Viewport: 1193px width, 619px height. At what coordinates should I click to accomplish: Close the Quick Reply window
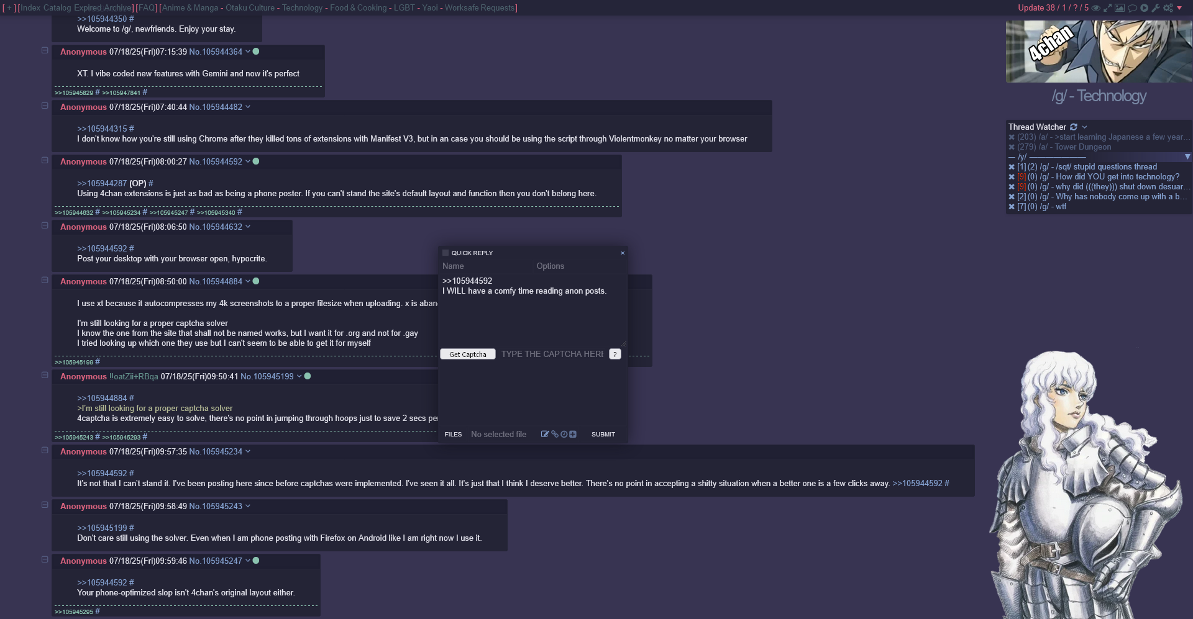pos(623,253)
